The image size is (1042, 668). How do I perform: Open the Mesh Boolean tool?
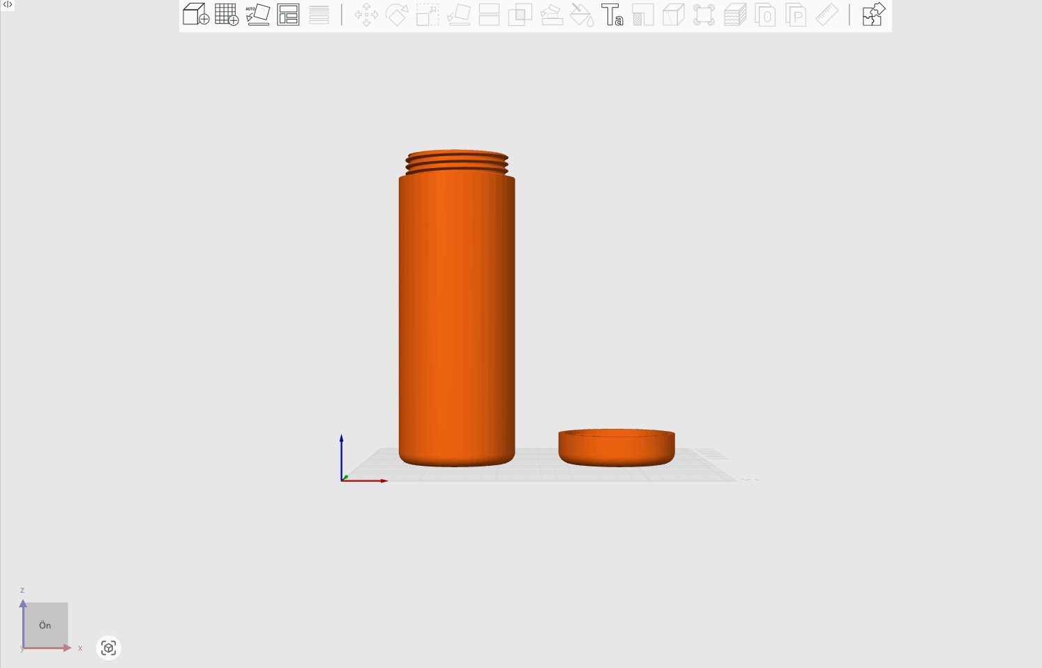coord(520,15)
